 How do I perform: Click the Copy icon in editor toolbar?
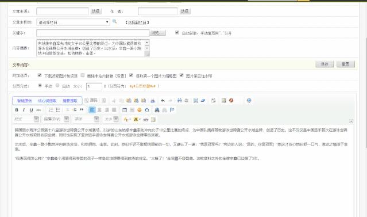click(121, 101)
